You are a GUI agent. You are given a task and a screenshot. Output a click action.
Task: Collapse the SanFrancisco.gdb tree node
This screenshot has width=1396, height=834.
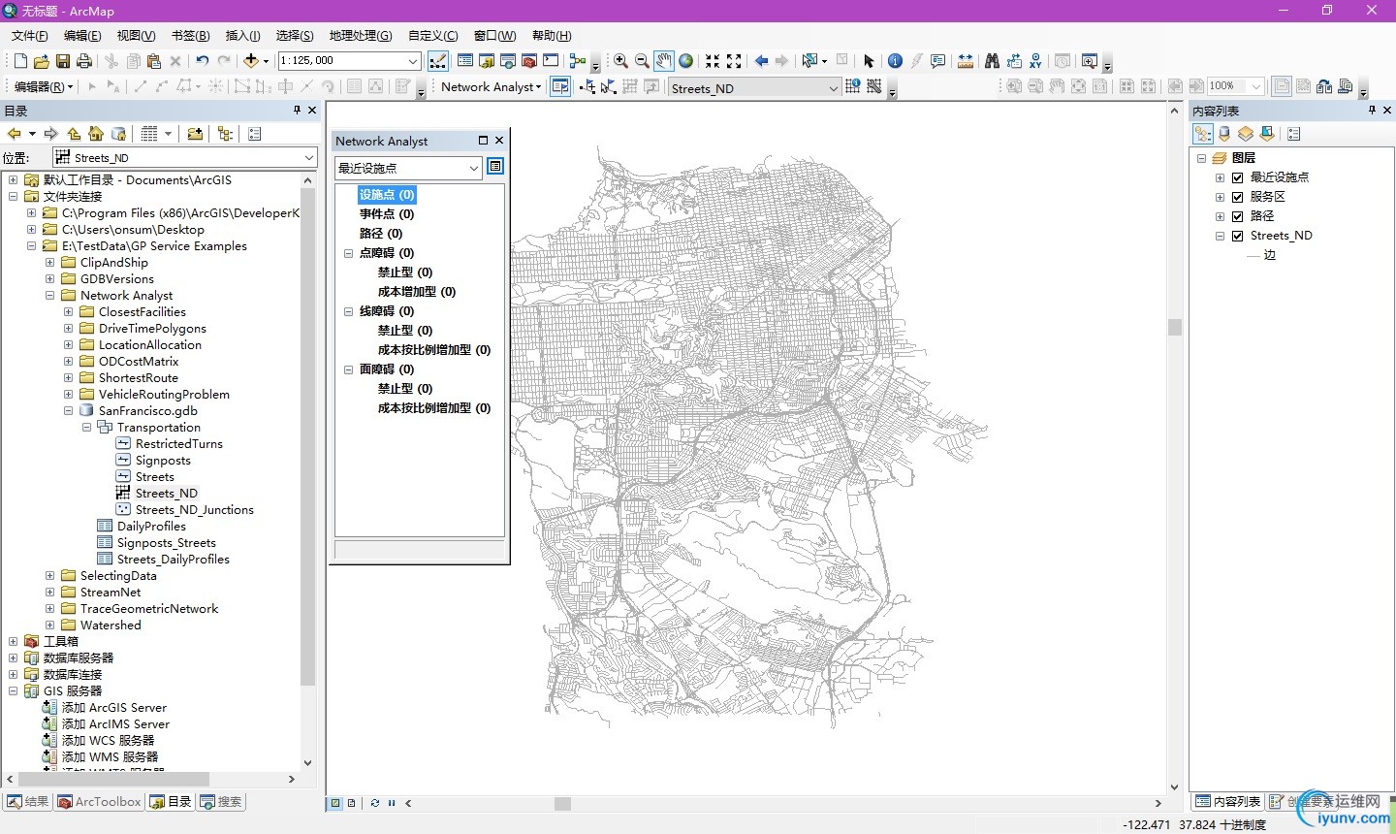pyautogui.click(x=68, y=411)
